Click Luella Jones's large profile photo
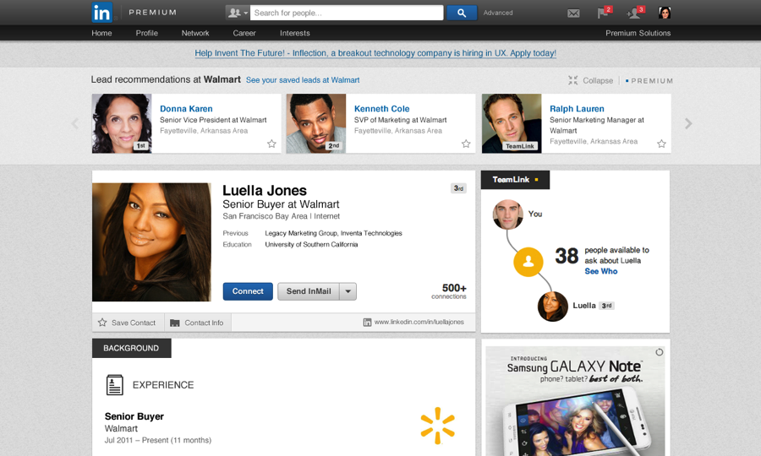This screenshot has width=761, height=456. pyautogui.click(x=151, y=242)
